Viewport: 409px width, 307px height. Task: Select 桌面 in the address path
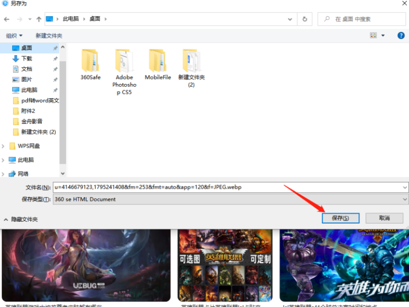pos(95,19)
